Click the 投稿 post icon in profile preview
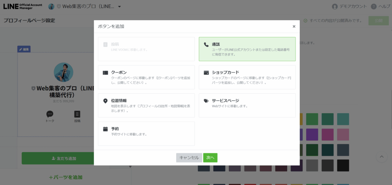The height and width of the screenshot is (185, 392). click(77, 114)
